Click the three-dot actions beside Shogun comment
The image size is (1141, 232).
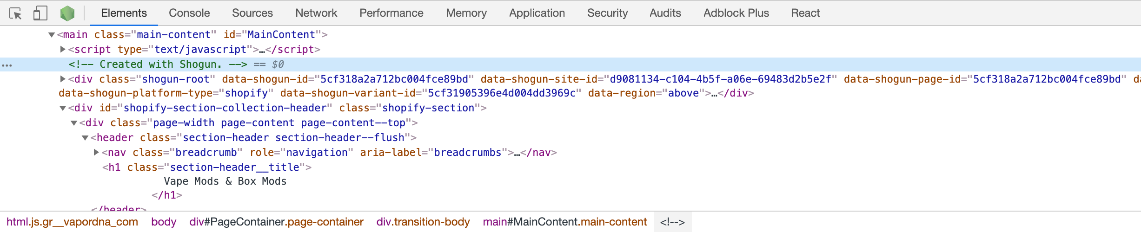click(7, 65)
